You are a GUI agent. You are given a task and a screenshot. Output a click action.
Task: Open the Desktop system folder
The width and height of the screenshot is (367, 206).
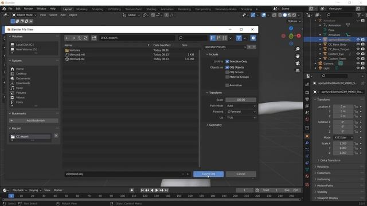click(21, 74)
